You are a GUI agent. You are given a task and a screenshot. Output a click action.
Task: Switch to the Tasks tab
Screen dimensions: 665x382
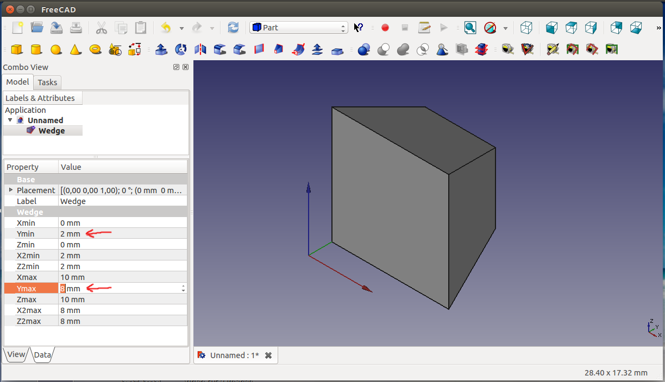pos(47,82)
